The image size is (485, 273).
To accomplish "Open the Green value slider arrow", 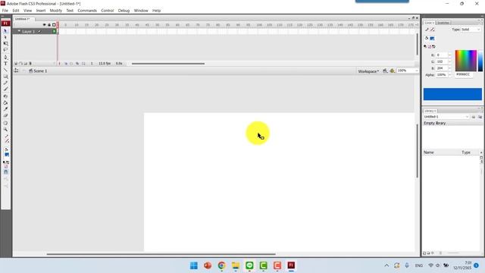I will tap(449, 61).
